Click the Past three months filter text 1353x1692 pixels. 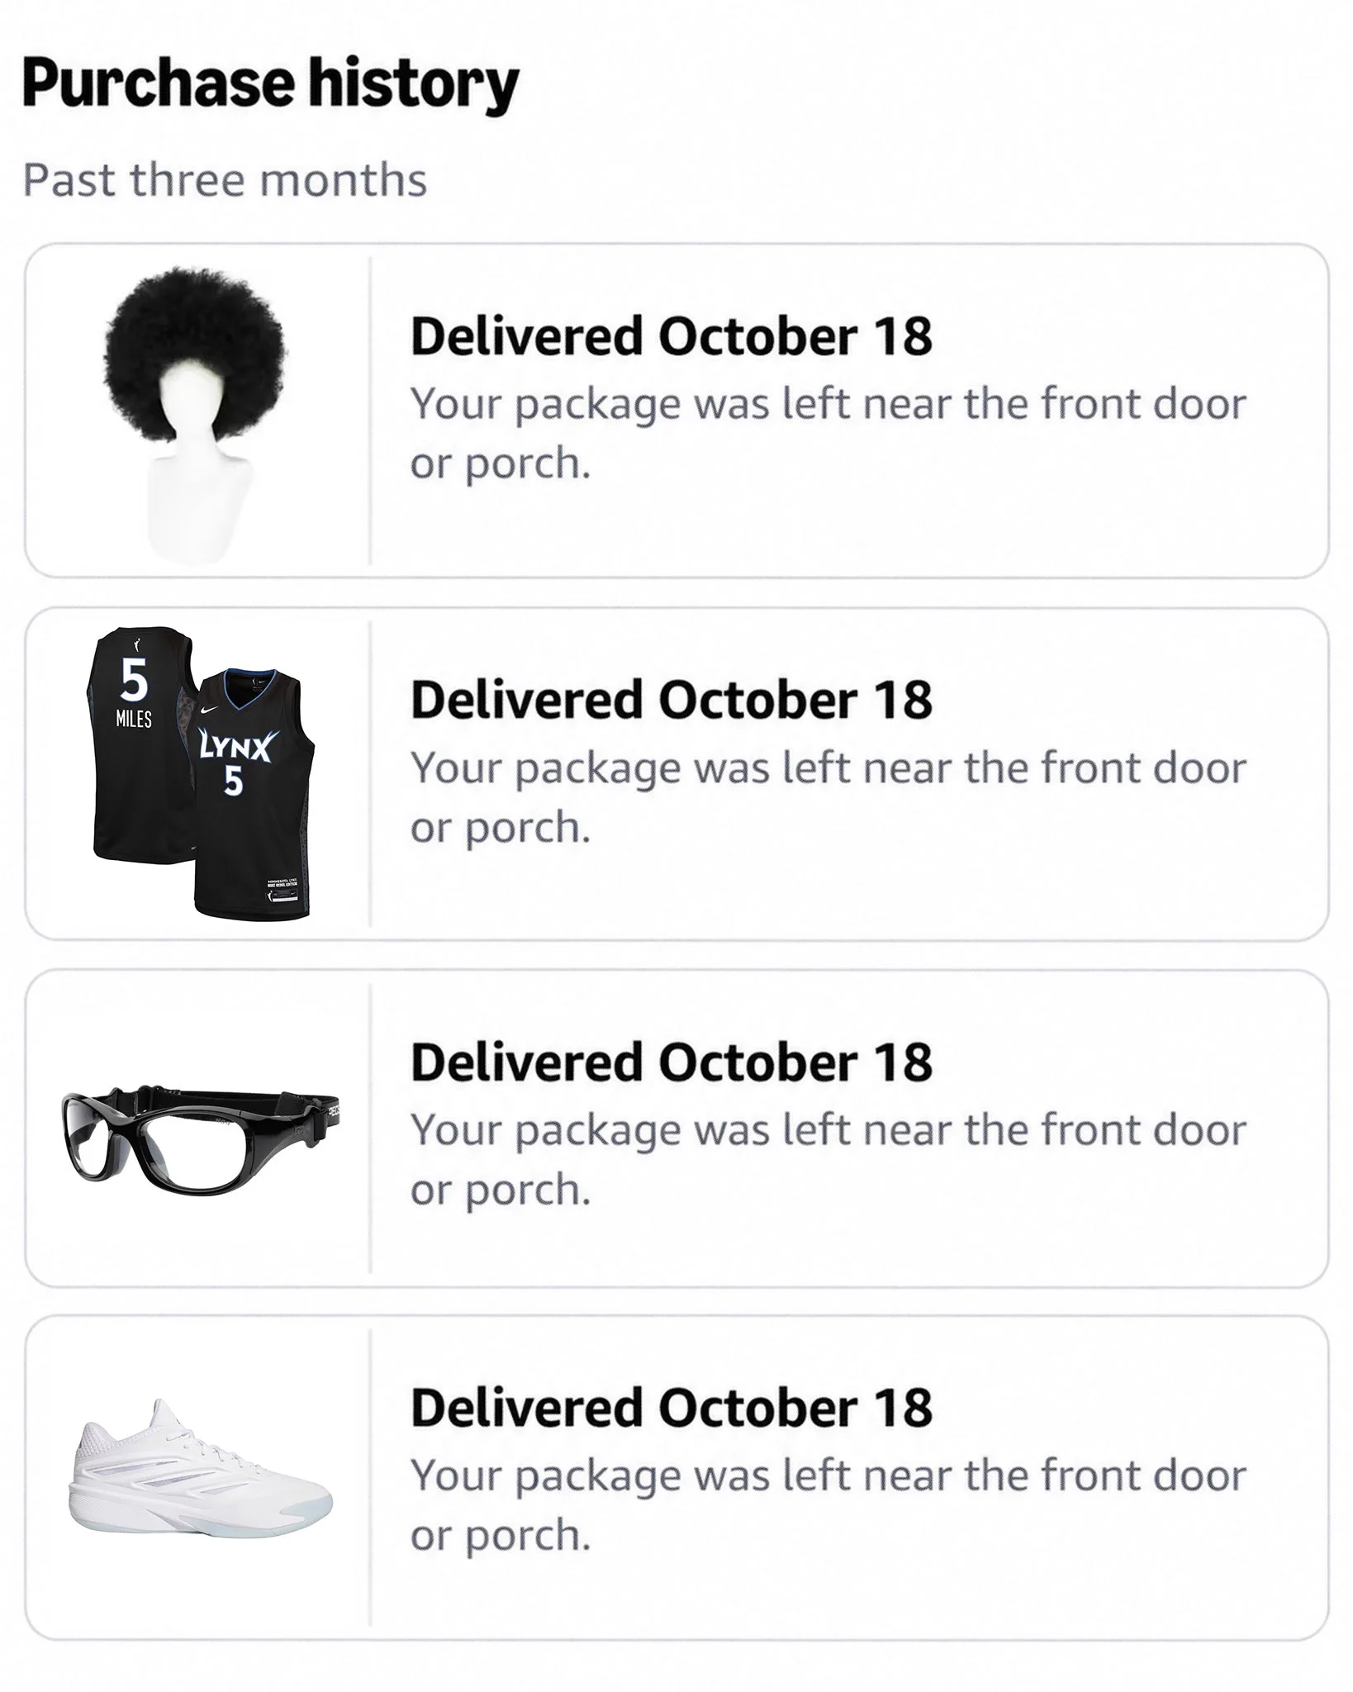(225, 180)
